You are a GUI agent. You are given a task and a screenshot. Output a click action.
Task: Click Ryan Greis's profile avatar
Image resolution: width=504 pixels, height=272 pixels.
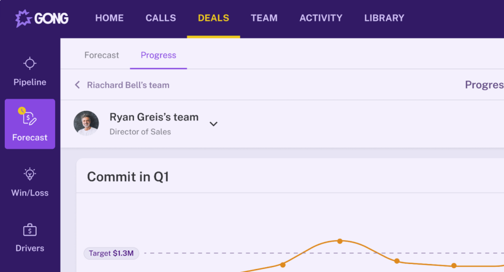(x=87, y=123)
